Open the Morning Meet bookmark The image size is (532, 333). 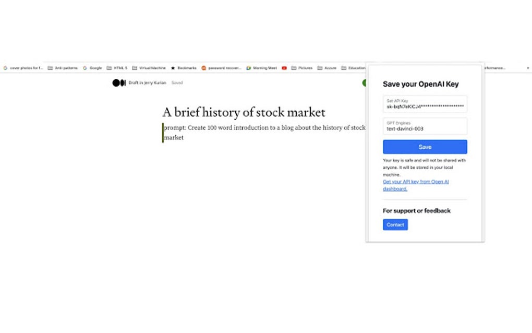262,68
